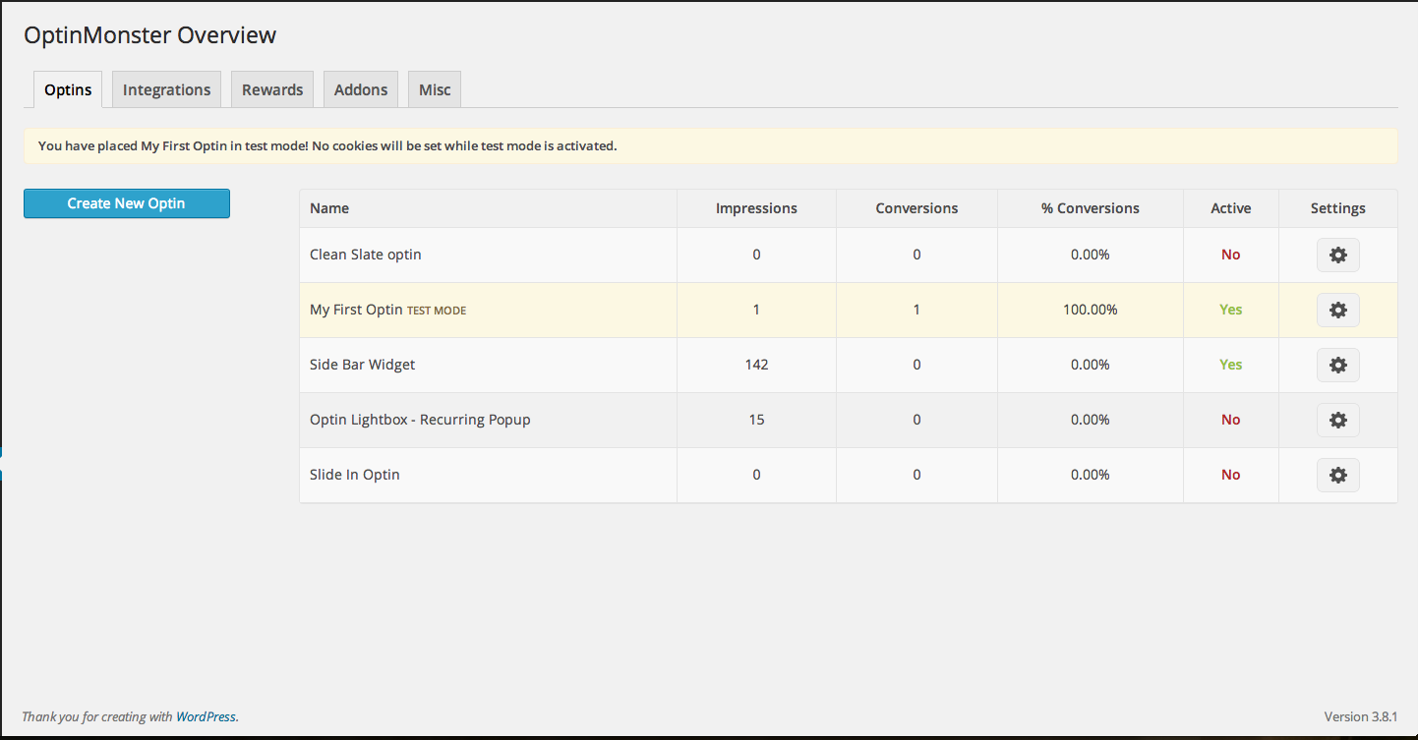The width and height of the screenshot is (1418, 740).
Task: Click the Create New Optin button
Action: [x=126, y=203]
